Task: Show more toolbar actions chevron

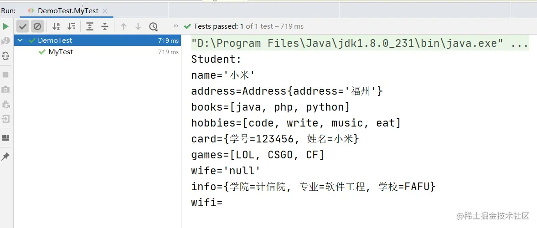Action: click(x=176, y=26)
